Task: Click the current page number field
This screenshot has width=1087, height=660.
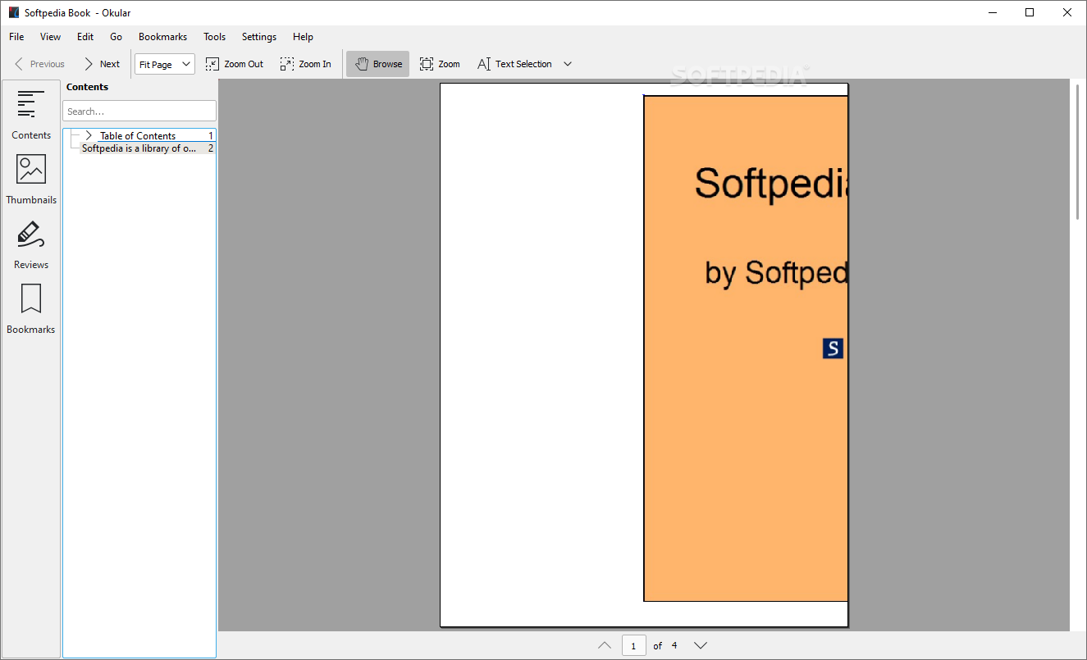Action: pyautogui.click(x=634, y=645)
